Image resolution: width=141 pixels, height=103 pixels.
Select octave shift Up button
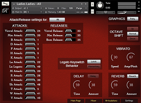click(133, 29)
